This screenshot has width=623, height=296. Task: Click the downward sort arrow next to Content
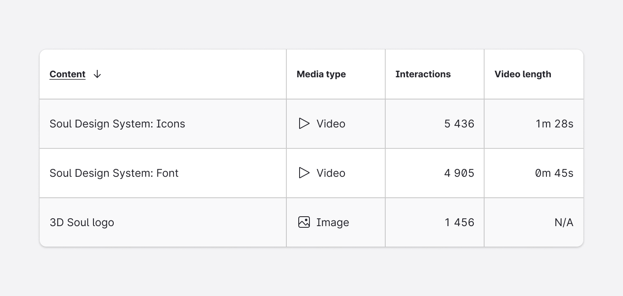point(97,74)
